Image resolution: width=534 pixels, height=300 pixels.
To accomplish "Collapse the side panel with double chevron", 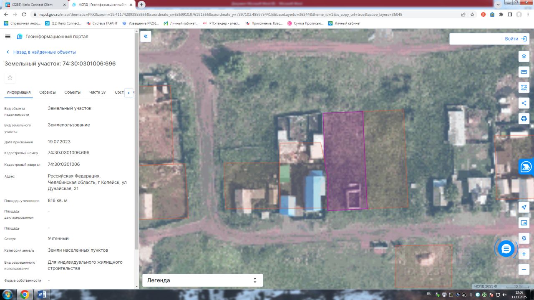I will (x=146, y=36).
